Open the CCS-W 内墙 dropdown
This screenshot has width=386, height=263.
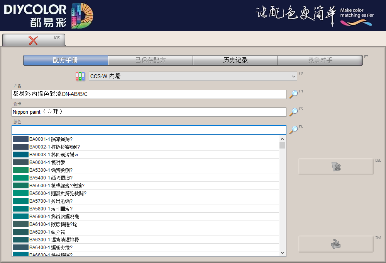193,76
